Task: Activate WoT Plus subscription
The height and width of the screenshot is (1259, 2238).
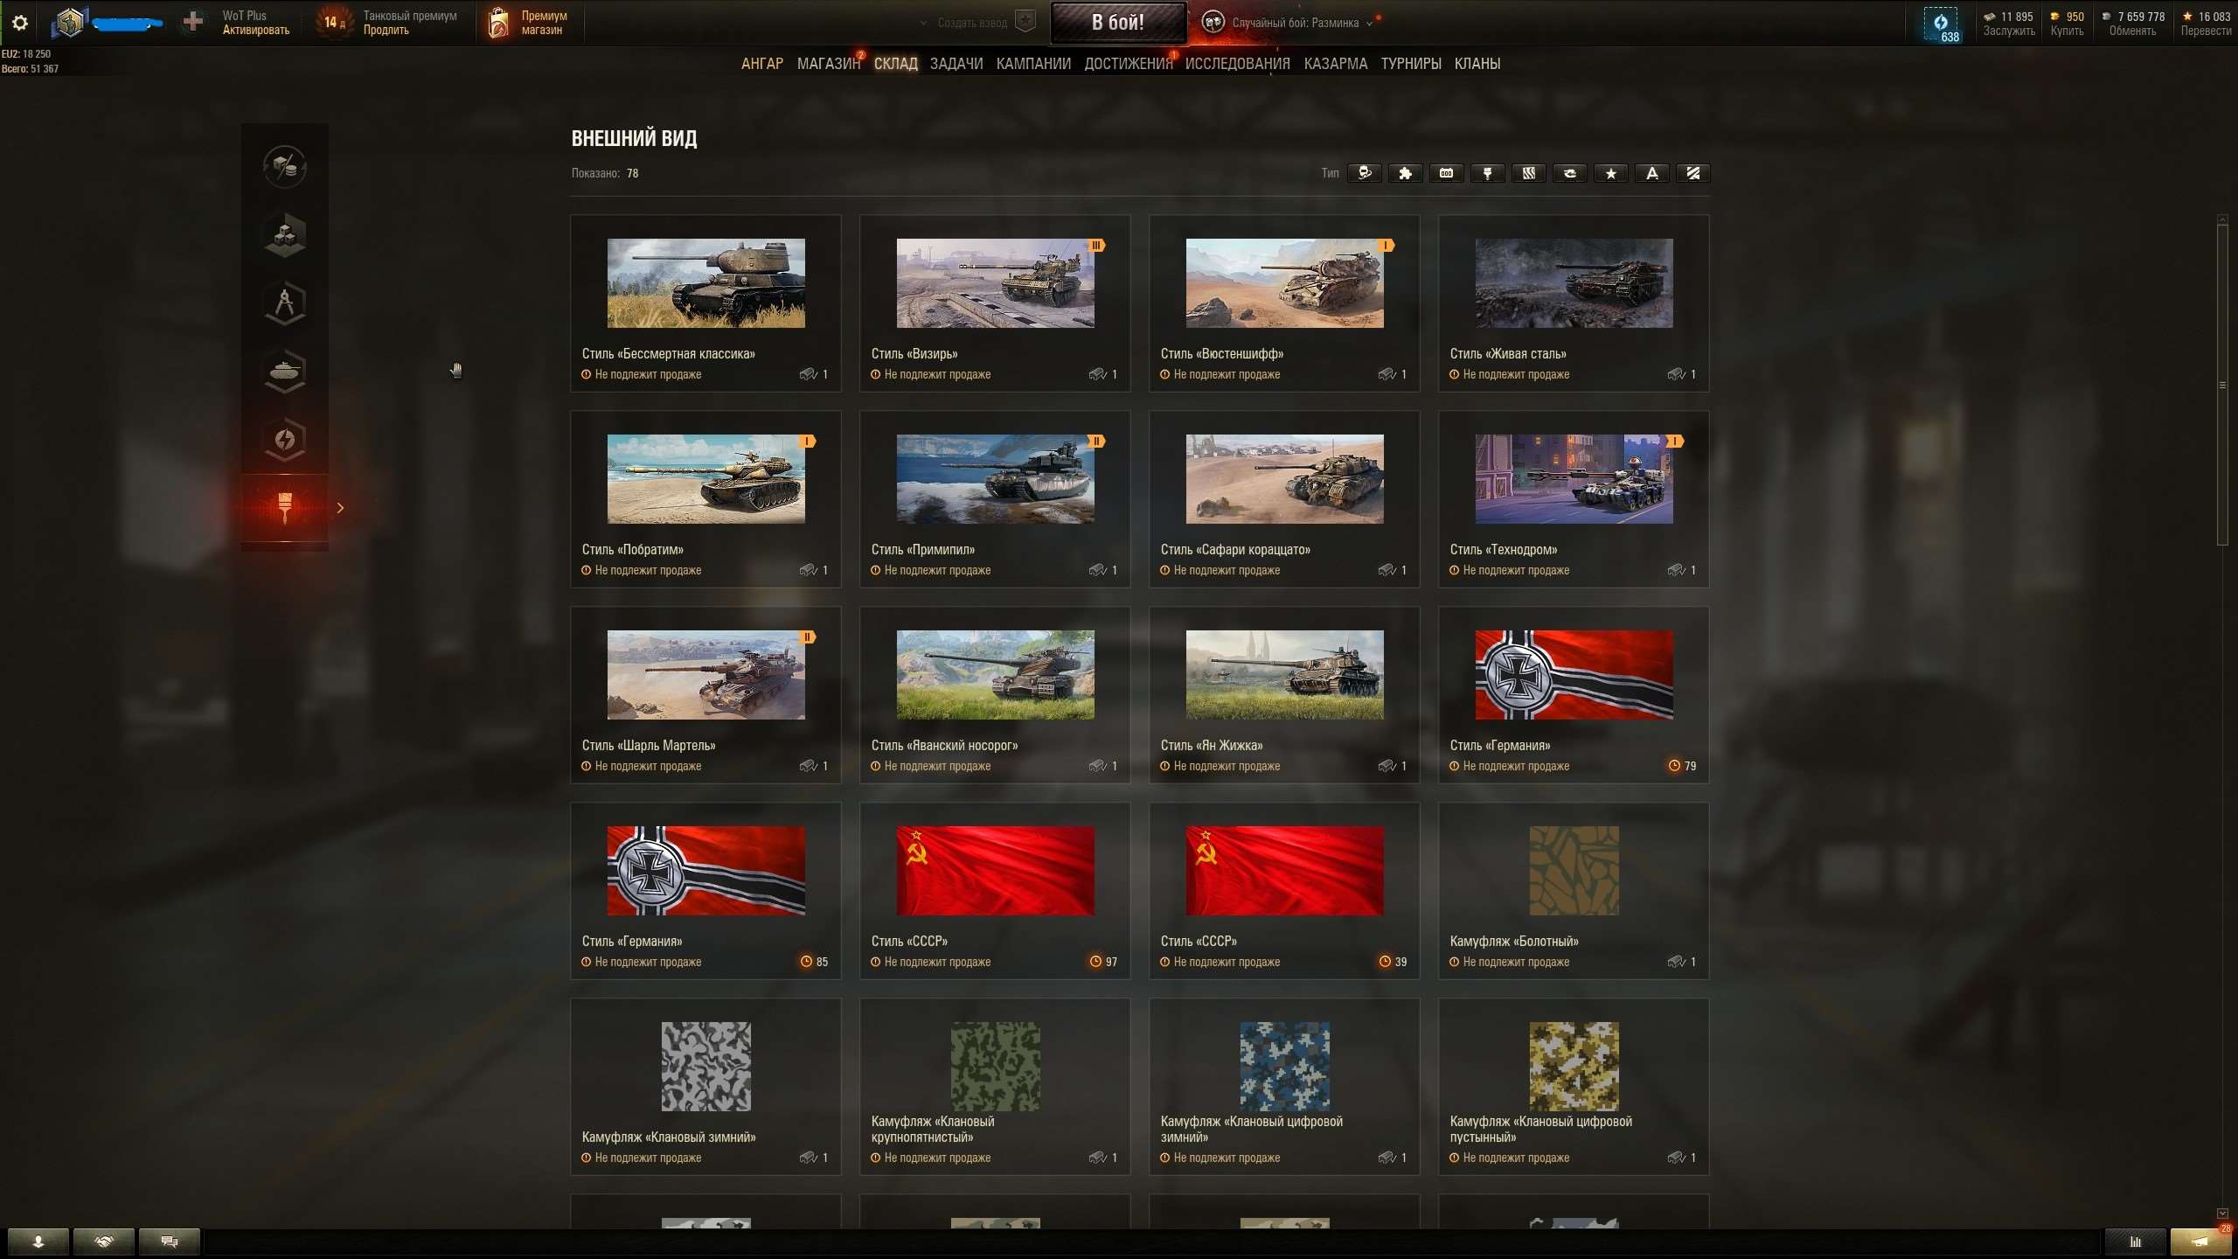Action: pos(255,30)
